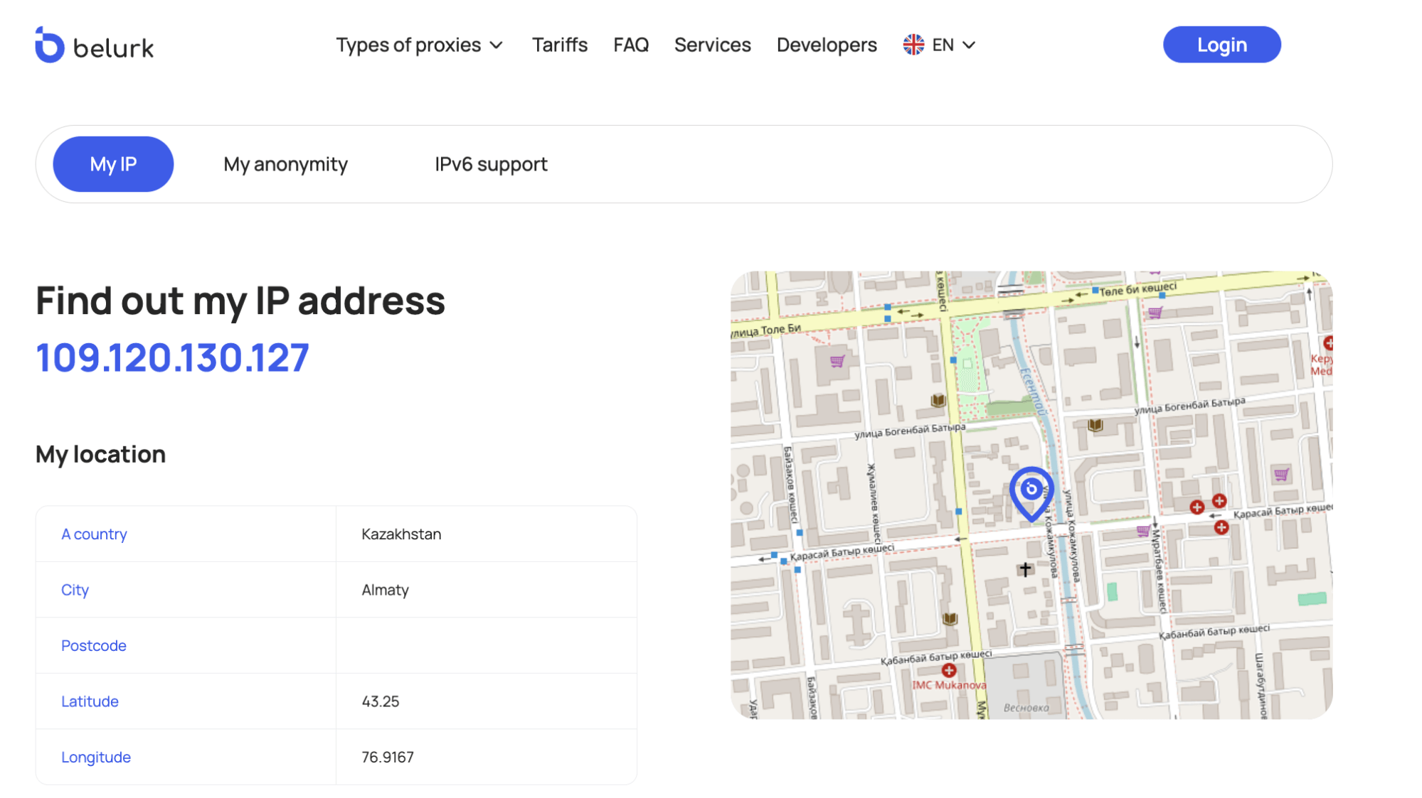Image resolution: width=1422 pixels, height=798 pixels.
Task: Open the IPv6 support tab
Action: pyautogui.click(x=491, y=164)
